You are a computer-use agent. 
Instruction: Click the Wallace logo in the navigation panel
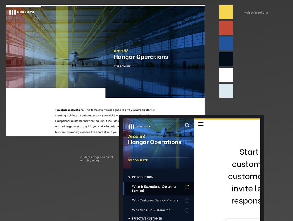pos(140,126)
